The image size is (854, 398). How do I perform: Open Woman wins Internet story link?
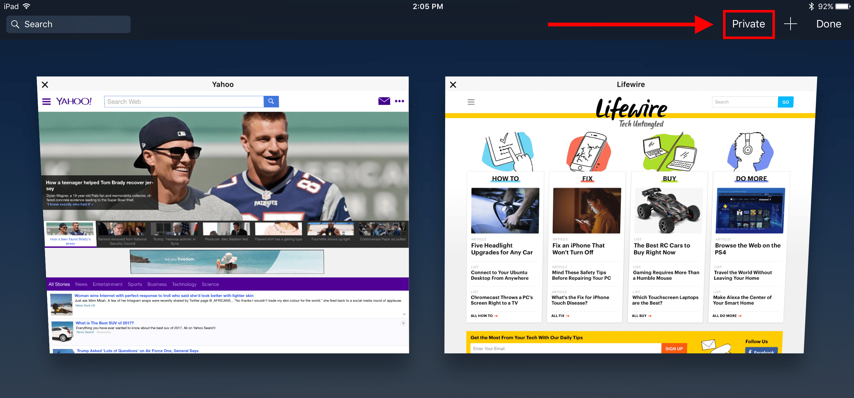(164, 296)
